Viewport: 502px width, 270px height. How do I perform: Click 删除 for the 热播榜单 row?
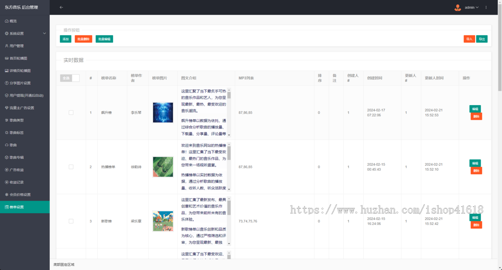pos(476,171)
